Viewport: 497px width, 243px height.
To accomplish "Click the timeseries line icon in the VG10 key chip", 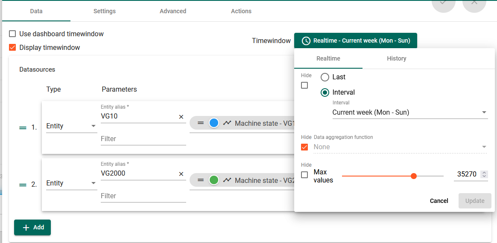I will [x=227, y=123].
